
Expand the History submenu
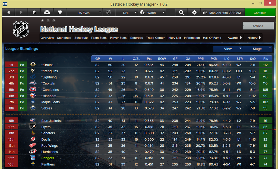coord(253,38)
